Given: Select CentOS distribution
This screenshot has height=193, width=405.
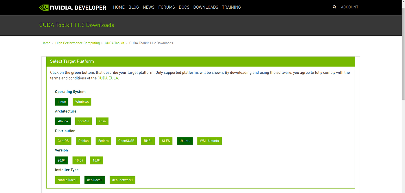Looking at the screenshot, I should 63,141.
